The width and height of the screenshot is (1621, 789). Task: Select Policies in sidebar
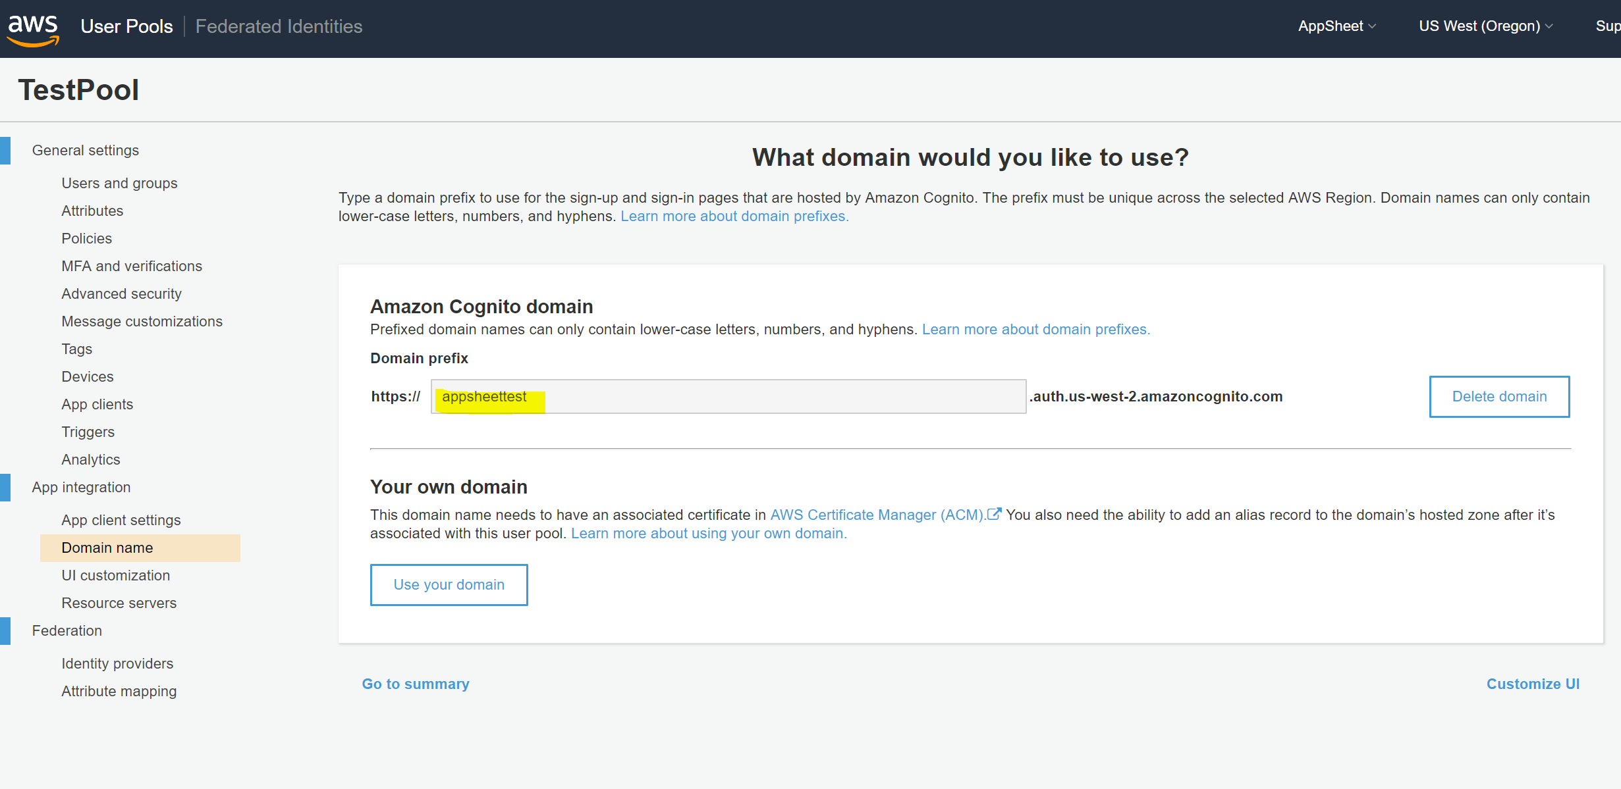click(x=86, y=238)
